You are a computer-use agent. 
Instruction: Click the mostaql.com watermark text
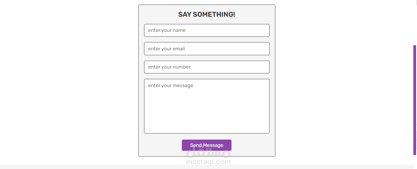208,162
